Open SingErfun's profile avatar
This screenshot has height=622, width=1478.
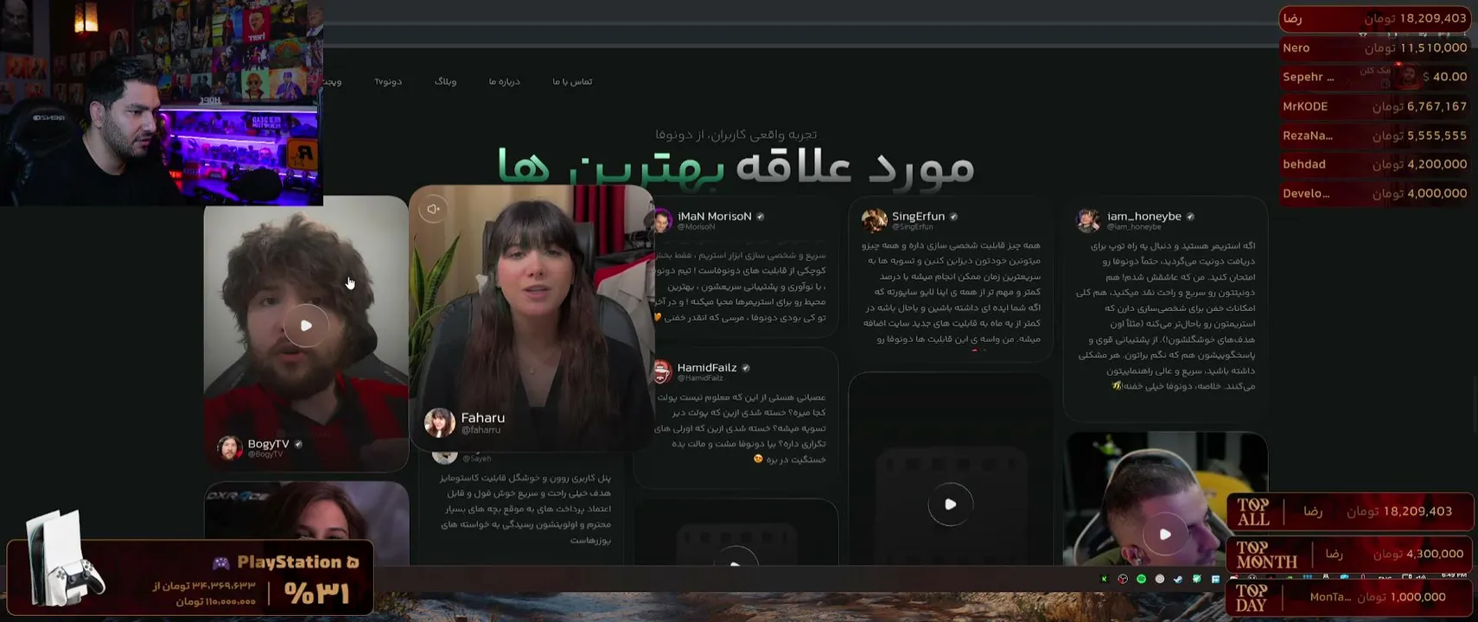875,220
